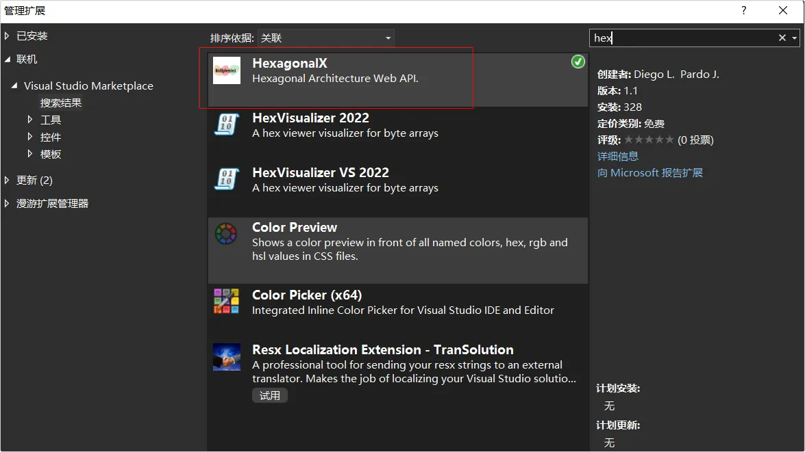Screen dimensions: 805x452
Task: Expand the 工具 node
Action: (29, 120)
